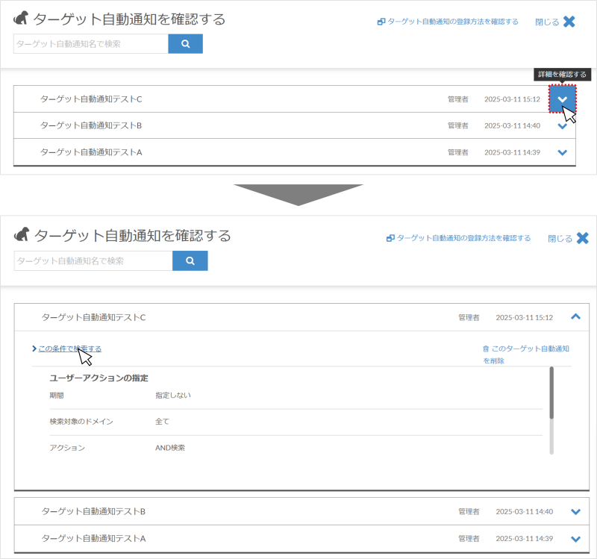Select ターゲット自動通知テストA name in top list

coord(91,152)
